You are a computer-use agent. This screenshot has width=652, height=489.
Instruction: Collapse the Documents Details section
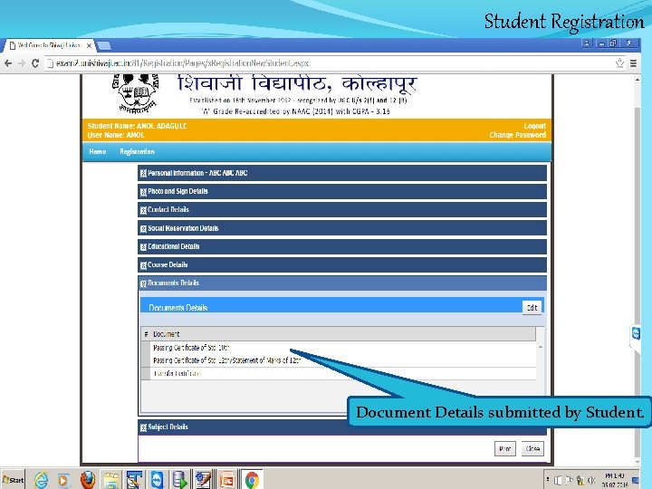pos(341,283)
